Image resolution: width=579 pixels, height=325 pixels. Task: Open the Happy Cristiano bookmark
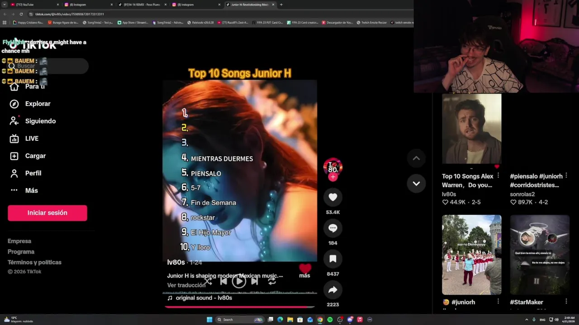[x=28, y=23]
